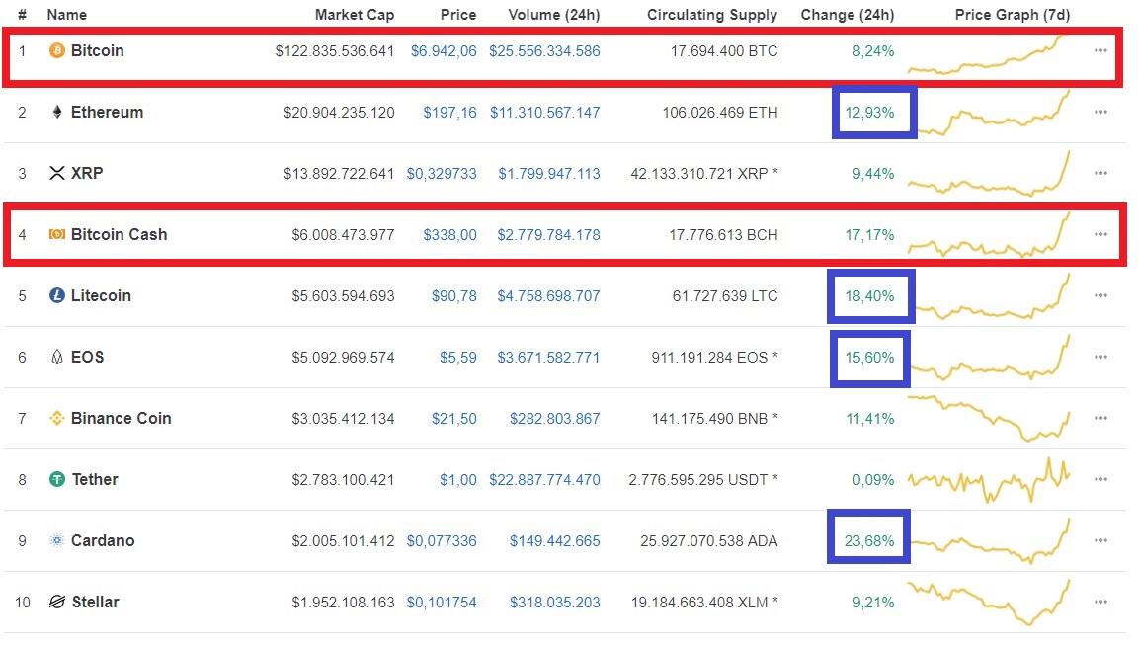Open the more options menu for Stellar
This screenshot has height=646, width=1138.
1100,602
